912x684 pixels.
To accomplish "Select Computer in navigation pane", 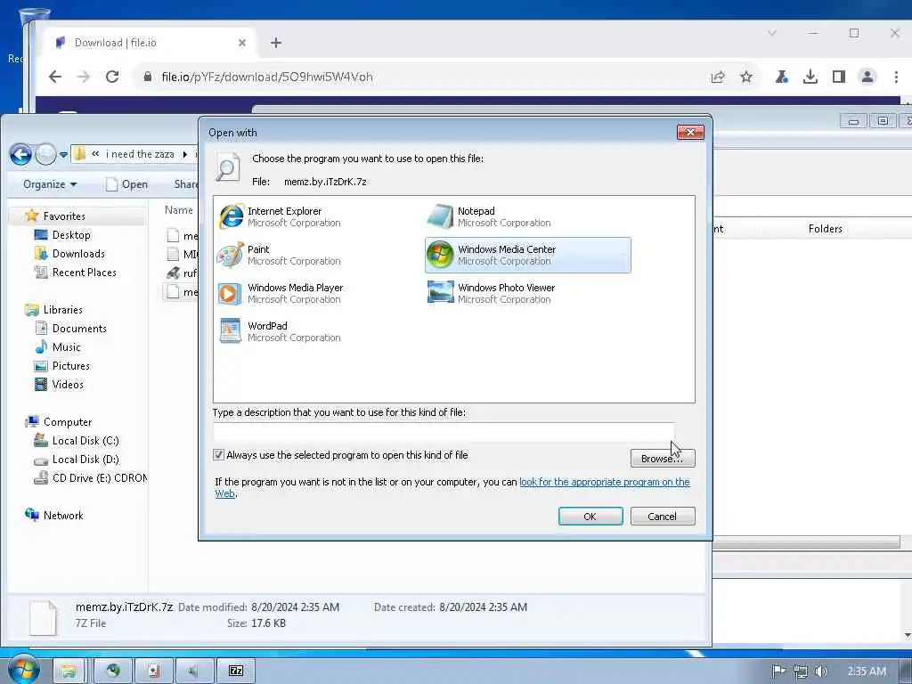I will click(68, 422).
